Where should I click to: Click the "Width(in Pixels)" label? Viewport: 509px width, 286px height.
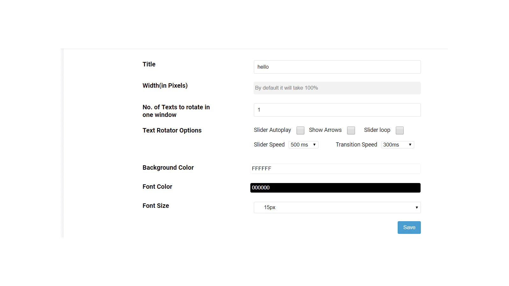pos(165,85)
